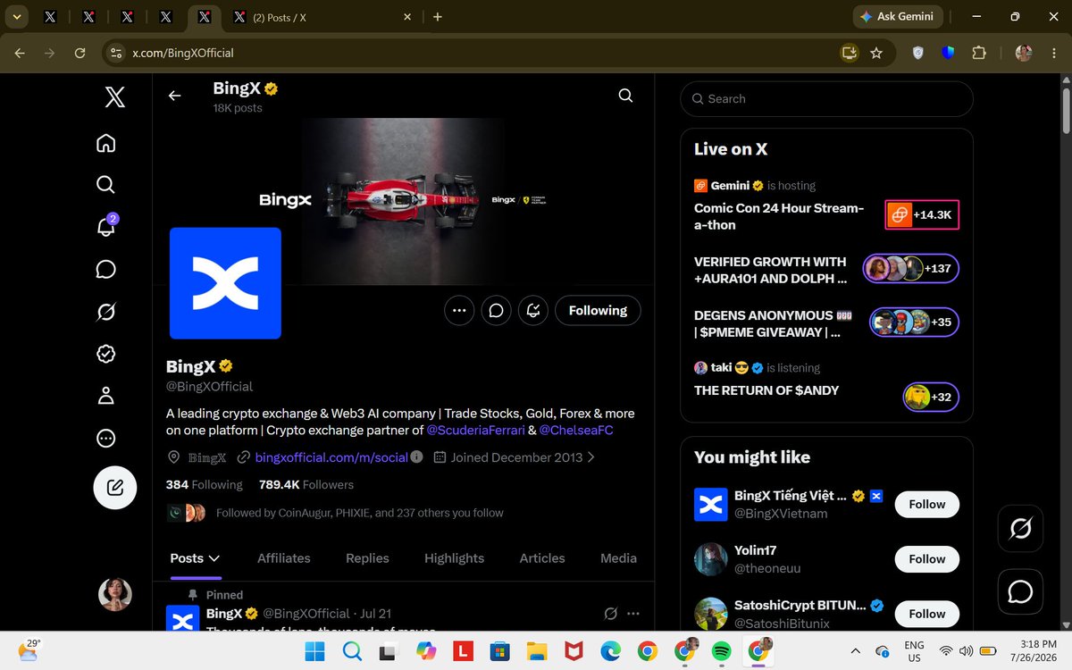Screen dimensions: 1072x670
Task: Open Notifications bell with 2 badge
Action: pos(105,226)
